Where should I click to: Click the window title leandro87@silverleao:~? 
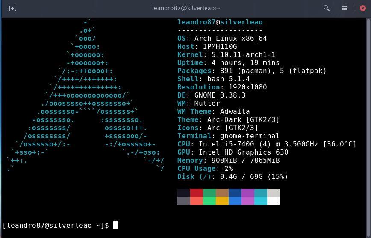pyautogui.click(x=185, y=8)
